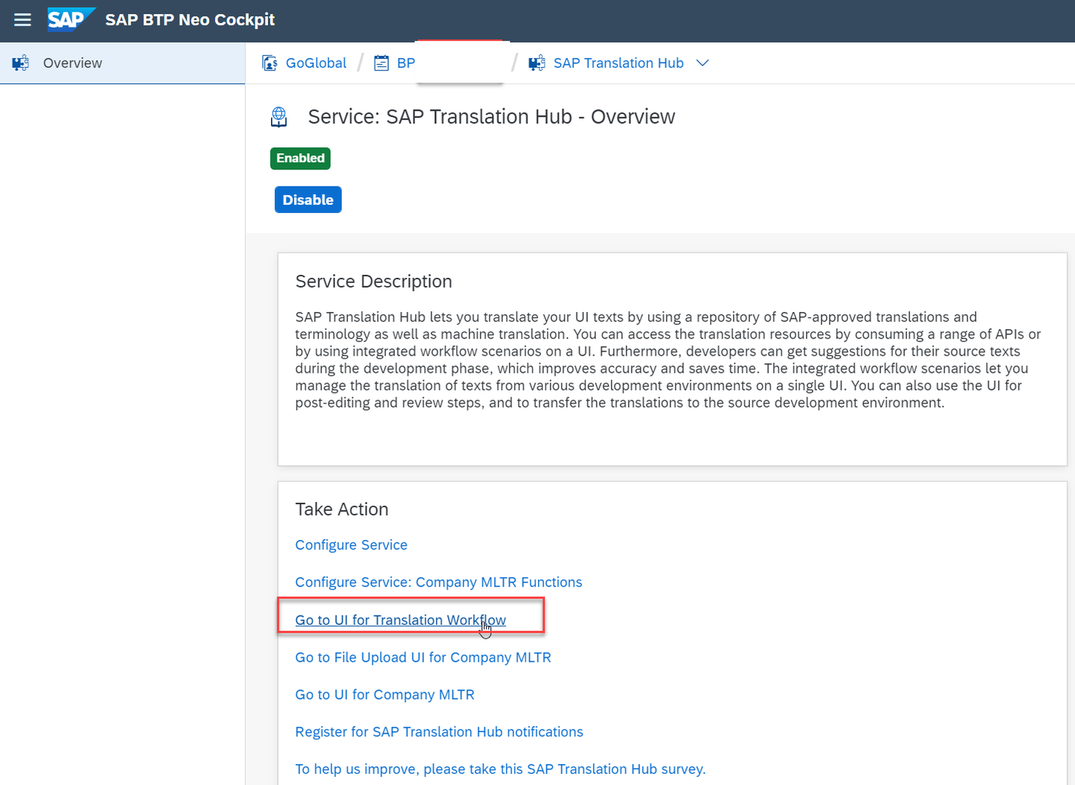Open the SAP Translation Hub survey link

(x=500, y=769)
